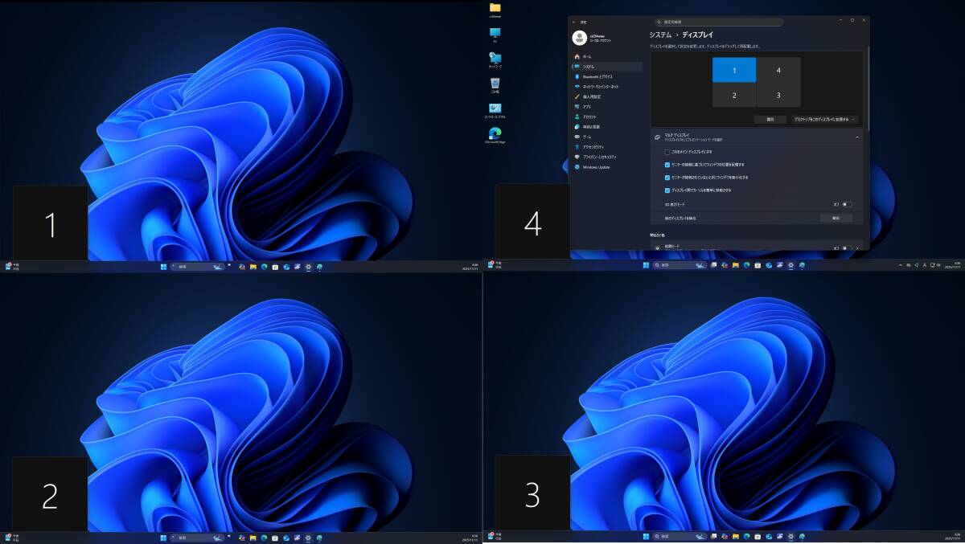Uncheck remember window locations by monitor connection

(x=667, y=164)
